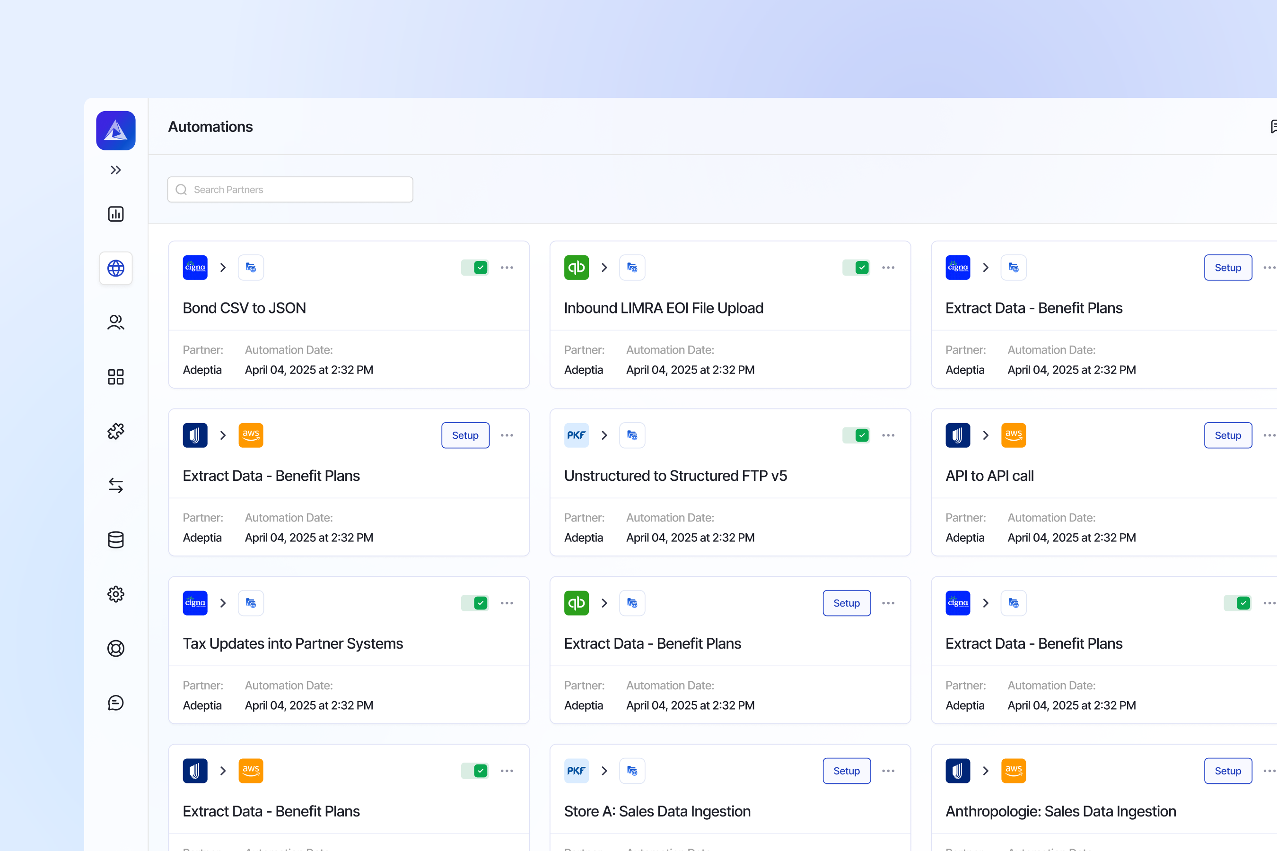Click Setup on API to API call card
This screenshot has width=1277, height=851.
1228,435
